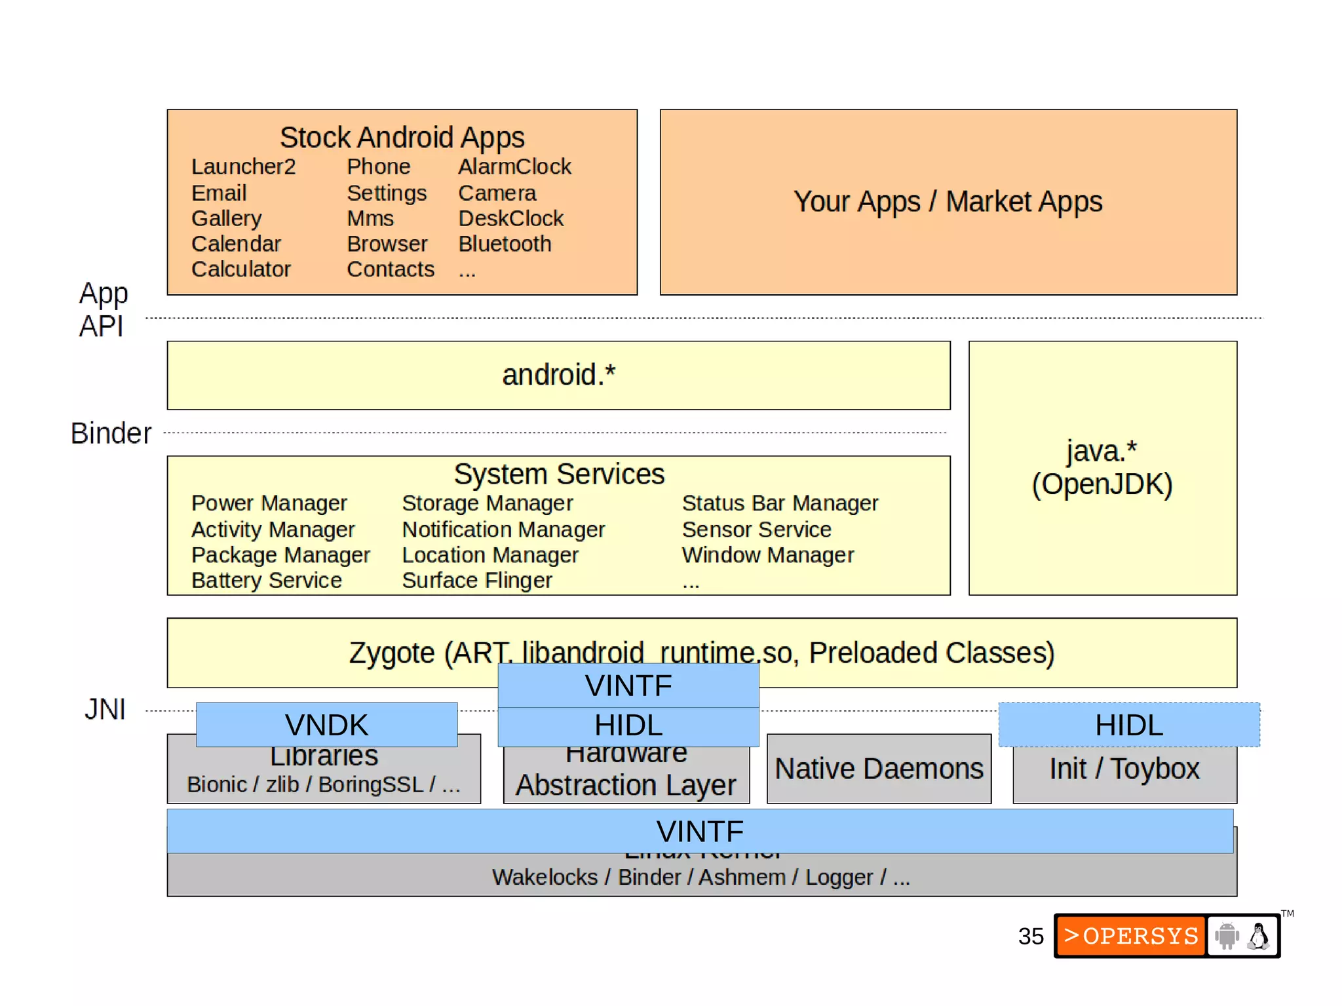Click the Native Daemons box
1342x1006 pixels.
click(x=878, y=769)
